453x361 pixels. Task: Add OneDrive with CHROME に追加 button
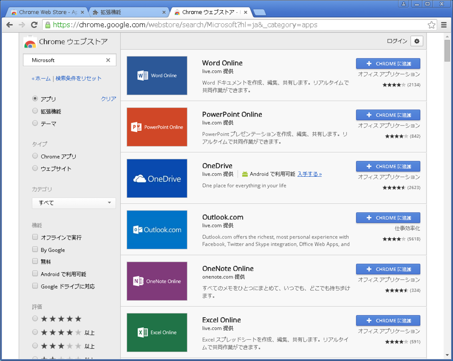pyautogui.click(x=388, y=167)
